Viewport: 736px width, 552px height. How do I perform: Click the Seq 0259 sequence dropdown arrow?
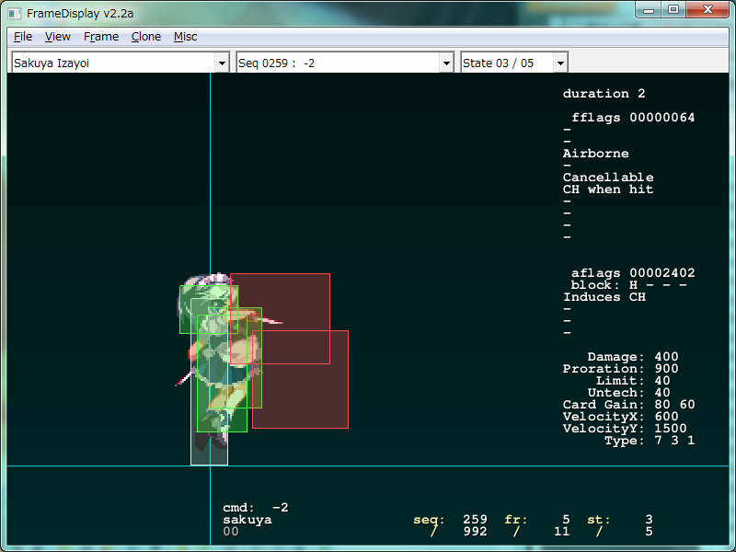pyautogui.click(x=446, y=63)
